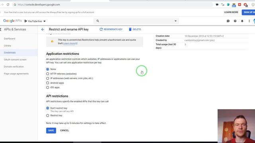Click the yellow warning triangle icon
Screen dimensions: 255x143
(52, 41)
